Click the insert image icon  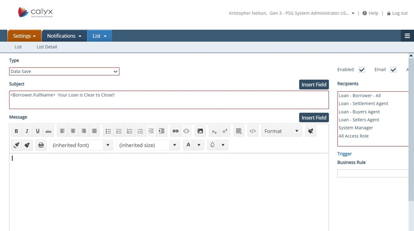[x=200, y=131]
